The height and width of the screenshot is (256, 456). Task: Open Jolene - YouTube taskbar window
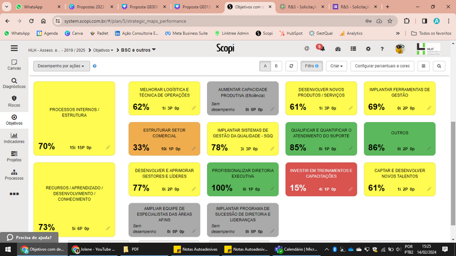point(93,249)
